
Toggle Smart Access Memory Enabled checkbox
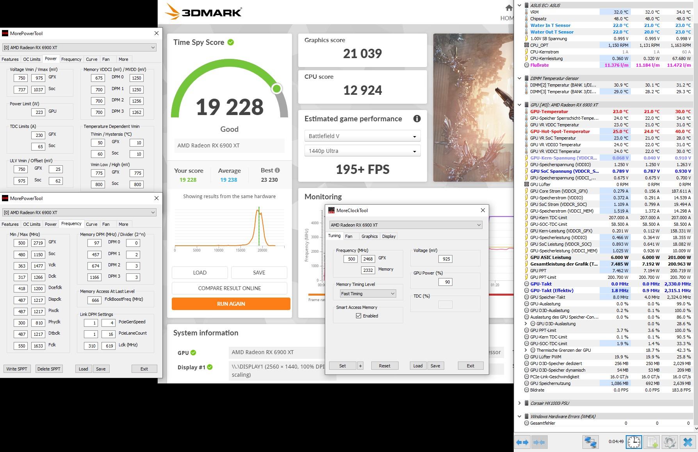point(358,316)
